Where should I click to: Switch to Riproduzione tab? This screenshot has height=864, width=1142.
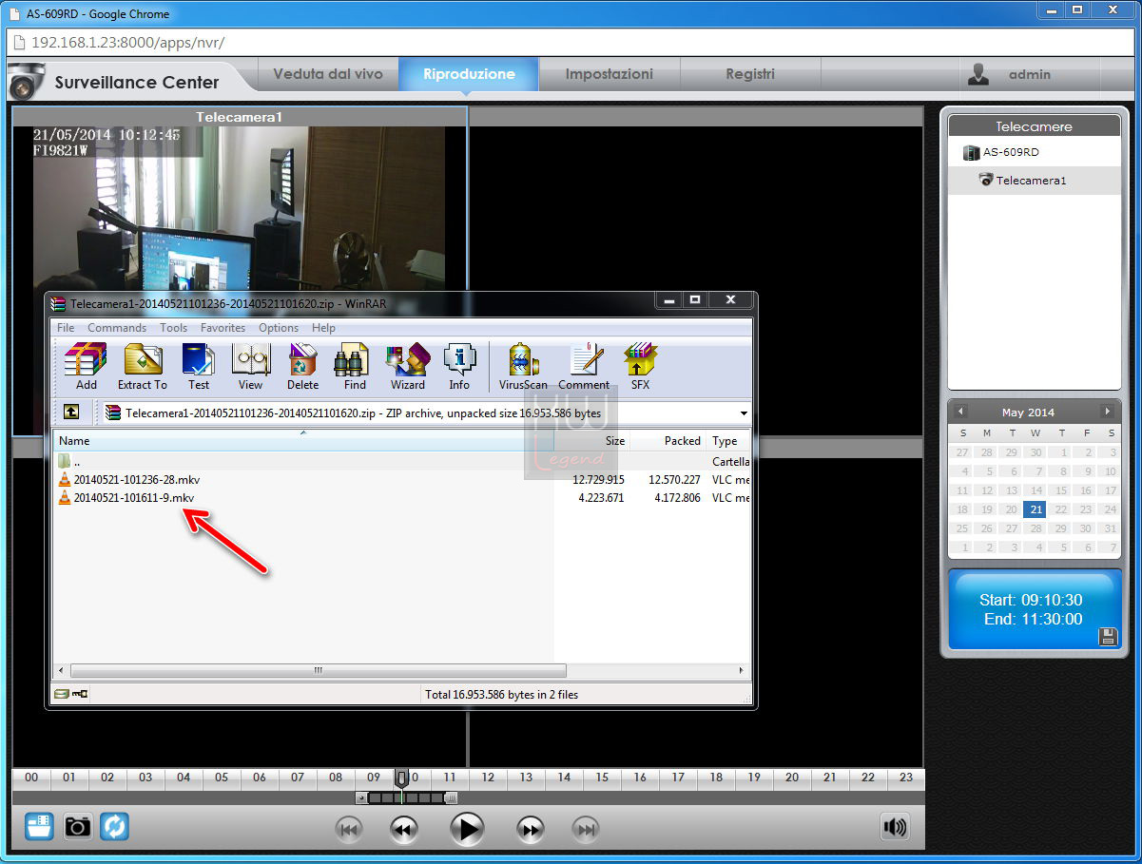click(x=469, y=74)
